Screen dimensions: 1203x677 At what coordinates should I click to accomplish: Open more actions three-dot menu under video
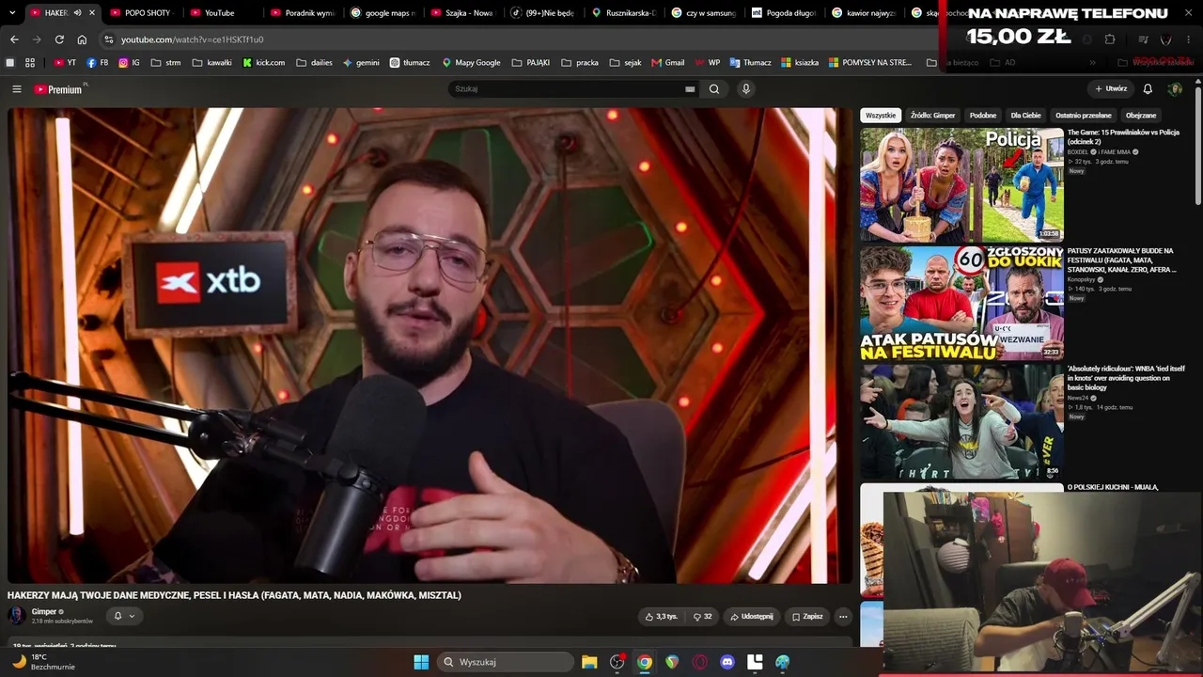(x=843, y=617)
